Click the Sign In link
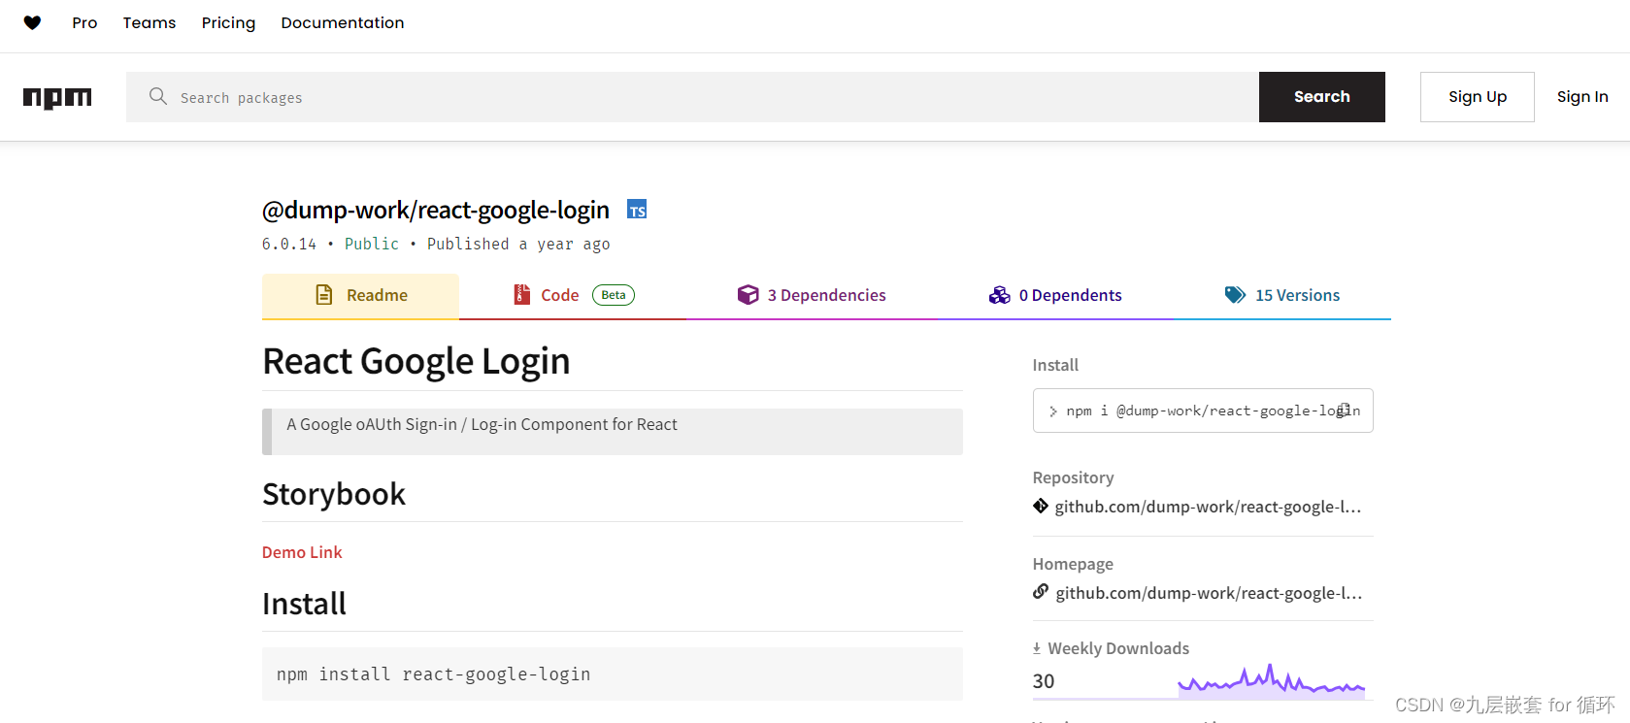The image size is (1630, 723). tap(1582, 97)
